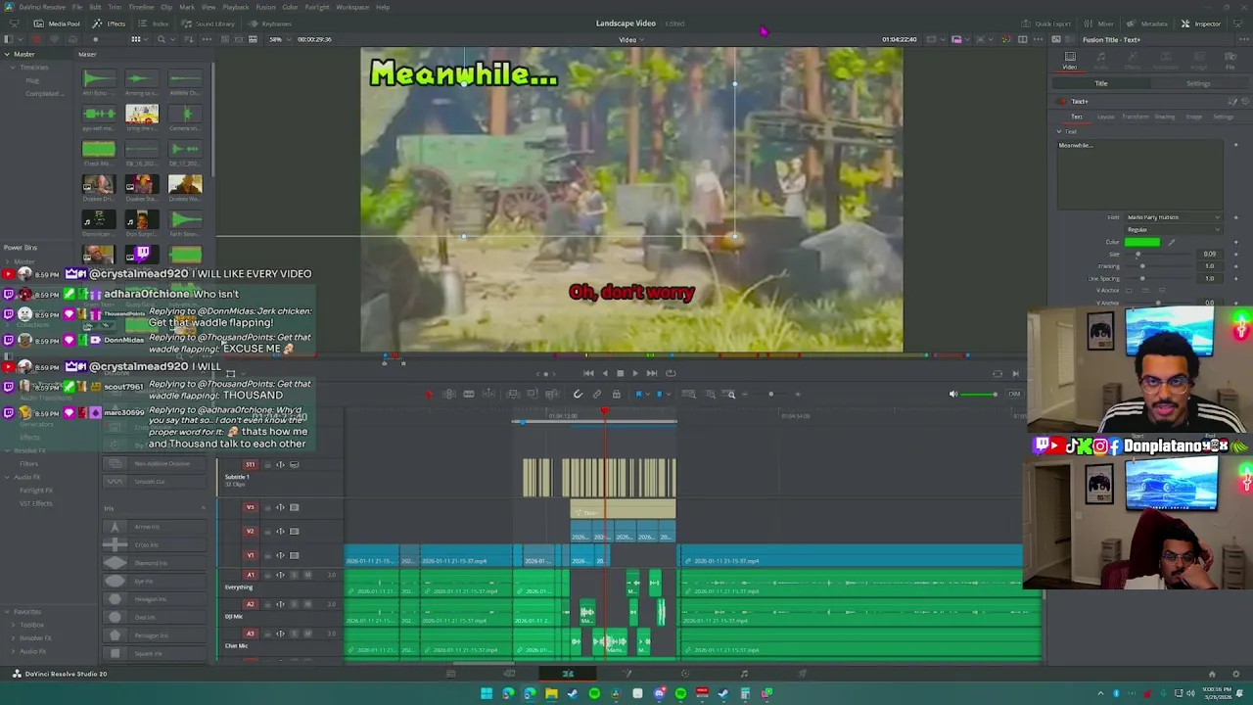
Task: Disable the V1 video track
Action: 295,555
